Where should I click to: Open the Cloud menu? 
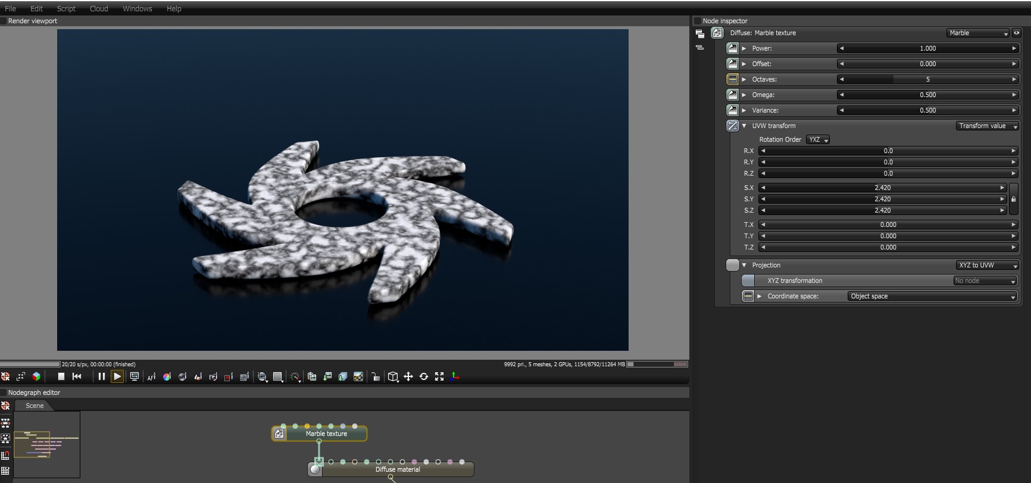click(99, 8)
